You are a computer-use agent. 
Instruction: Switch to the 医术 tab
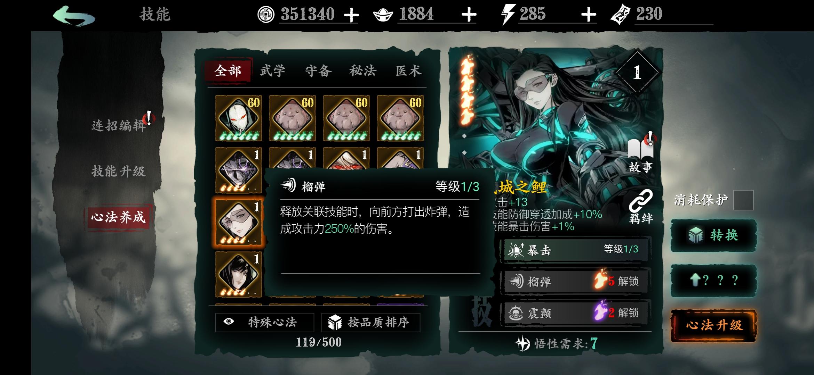click(408, 71)
